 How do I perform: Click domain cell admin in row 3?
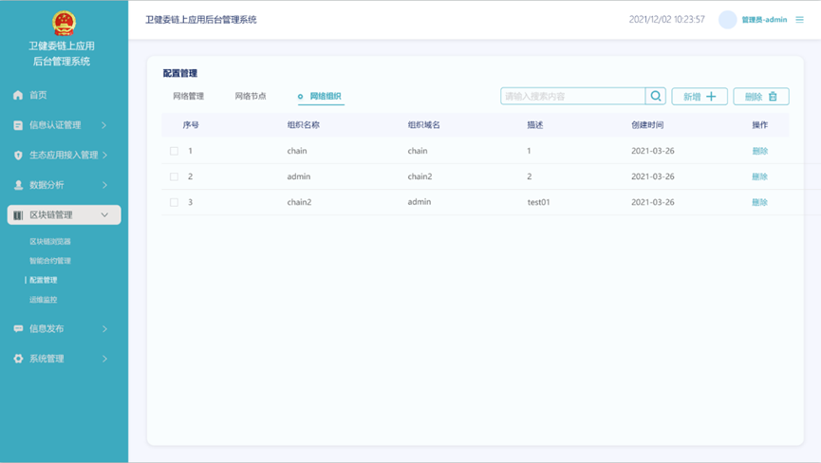tap(420, 201)
